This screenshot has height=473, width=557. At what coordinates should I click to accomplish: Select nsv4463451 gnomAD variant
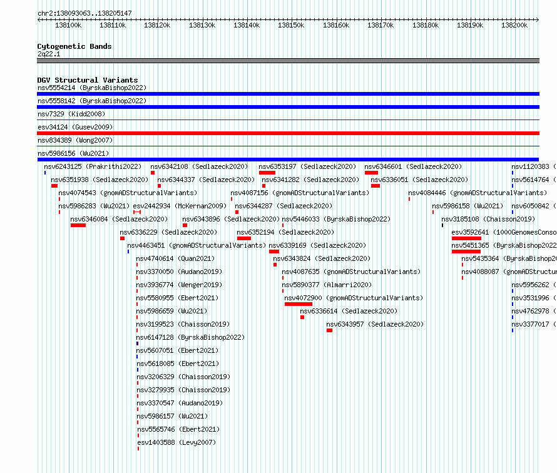click(x=197, y=245)
